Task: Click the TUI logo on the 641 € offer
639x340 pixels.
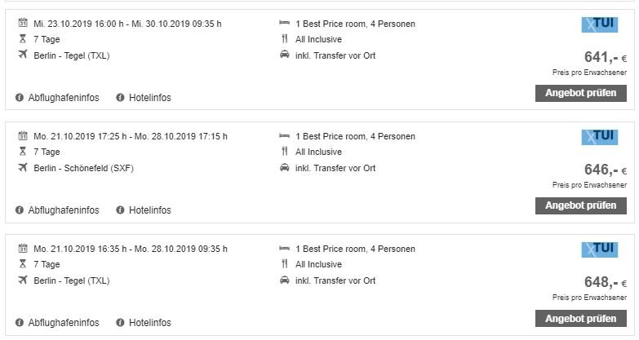Action: 600,24
